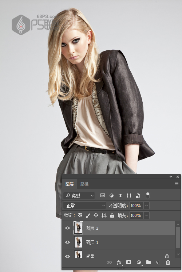Lock all padlock icon

112,215
